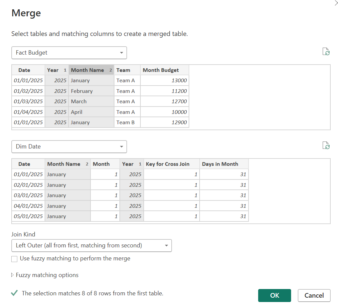The height and width of the screenshot is (307, 338).
Task: Click the April month name cell
Action: coord(91,112)
